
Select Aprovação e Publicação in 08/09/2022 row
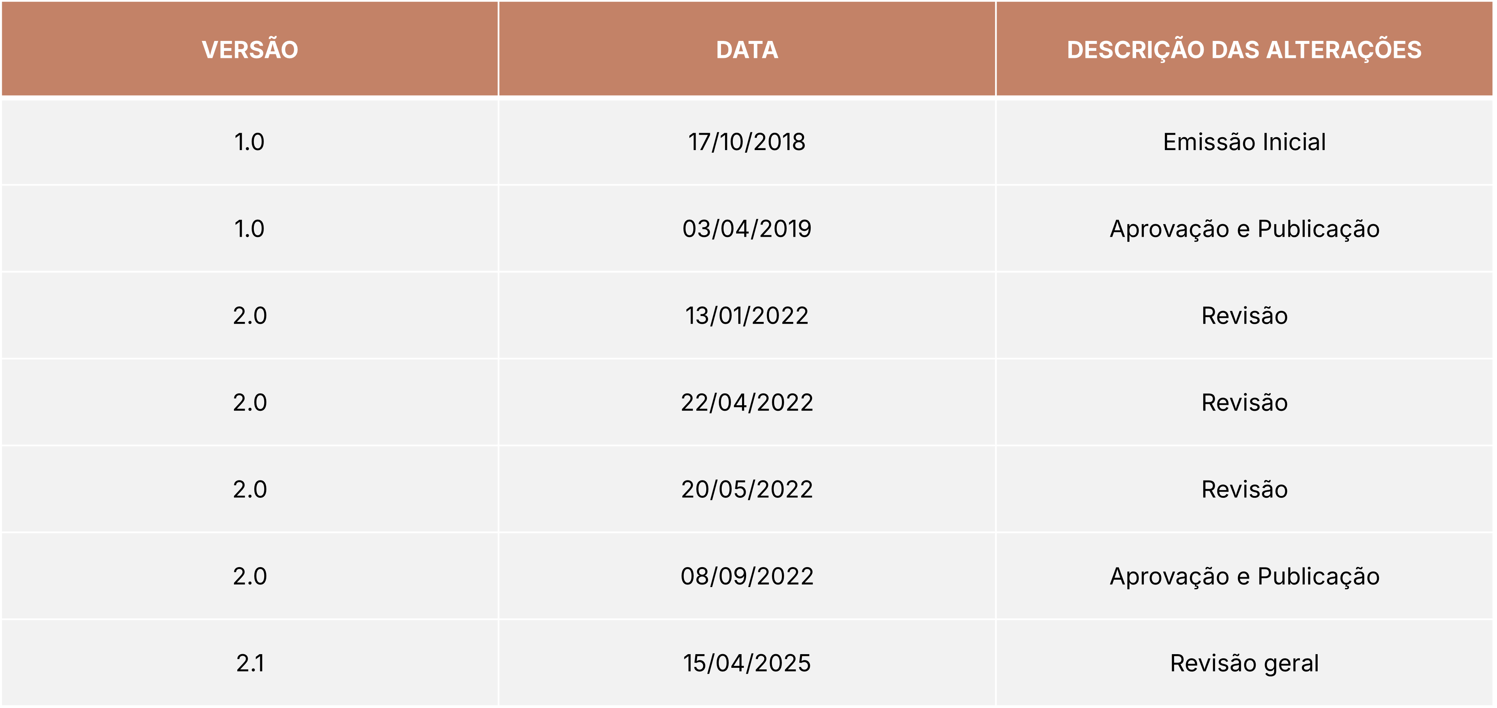1244,576
